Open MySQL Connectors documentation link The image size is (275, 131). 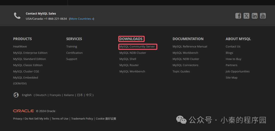click(x=185, y=65)
